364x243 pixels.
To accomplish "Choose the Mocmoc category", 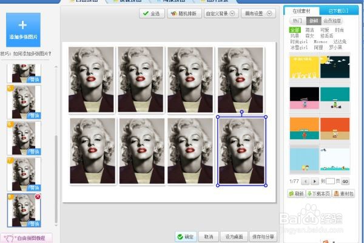I will [x=320, y=42].
